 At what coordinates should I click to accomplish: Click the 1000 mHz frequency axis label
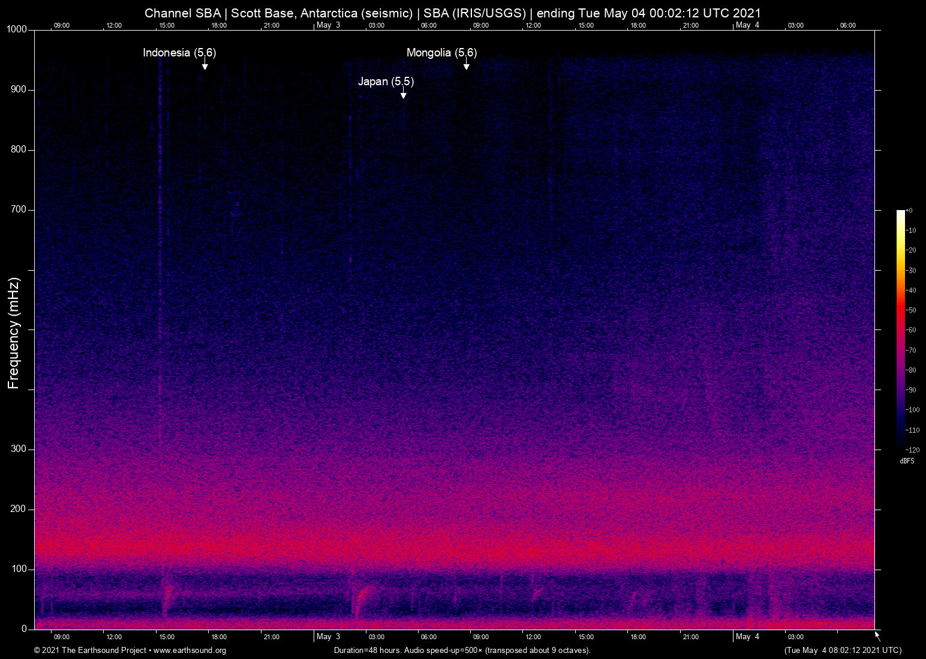[18, 29]
